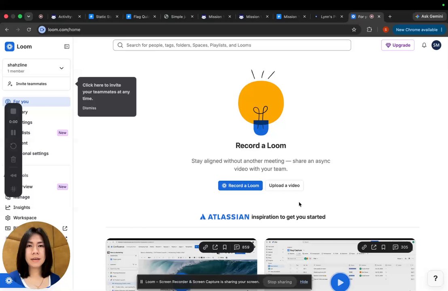This screenshot has height=291, width=448.
Task: Click grid drag handle in recording controls
Action: (13, 189)
